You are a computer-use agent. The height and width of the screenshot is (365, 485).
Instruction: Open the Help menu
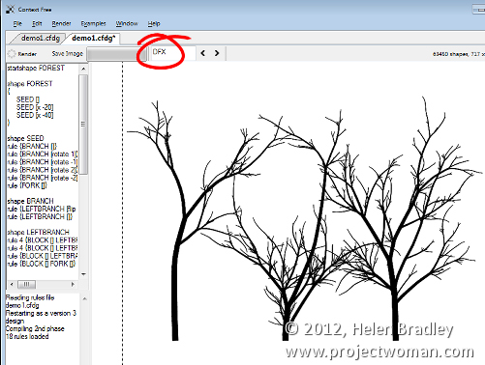154,23
